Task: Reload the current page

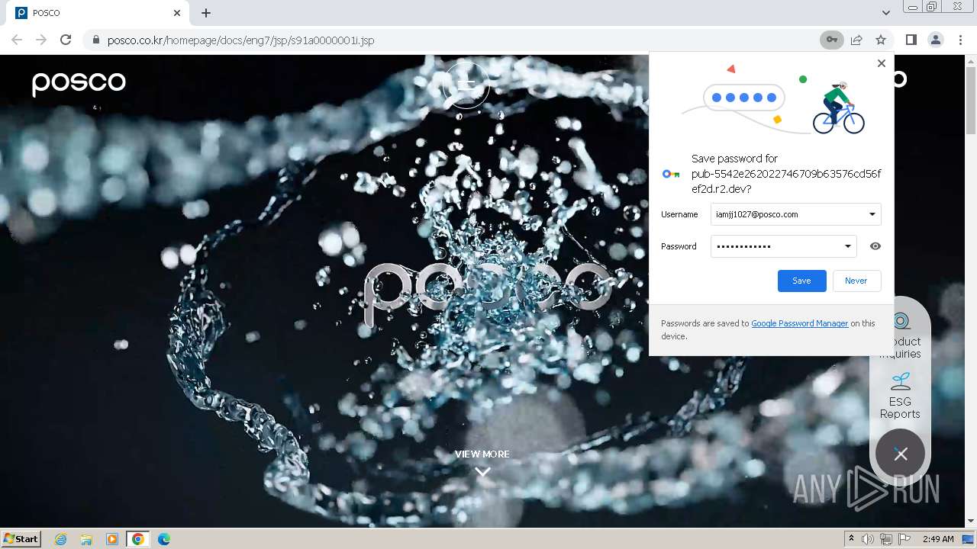Action: pyautogui.click(x=66, y=40)
